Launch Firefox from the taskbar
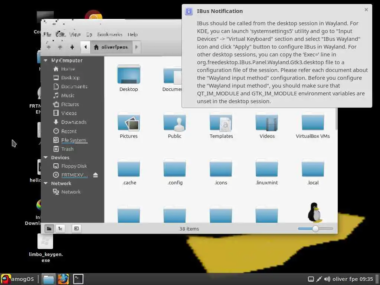 coord(63,279)
